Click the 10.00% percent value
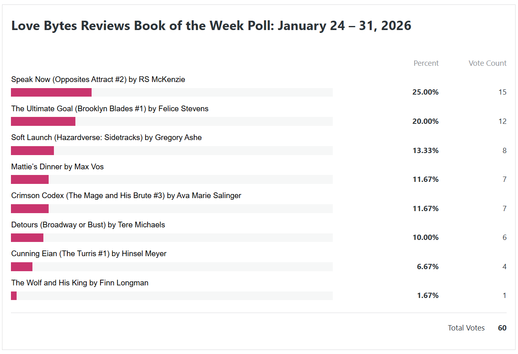The height and width of the screenshot is (354, 518). 426,237
